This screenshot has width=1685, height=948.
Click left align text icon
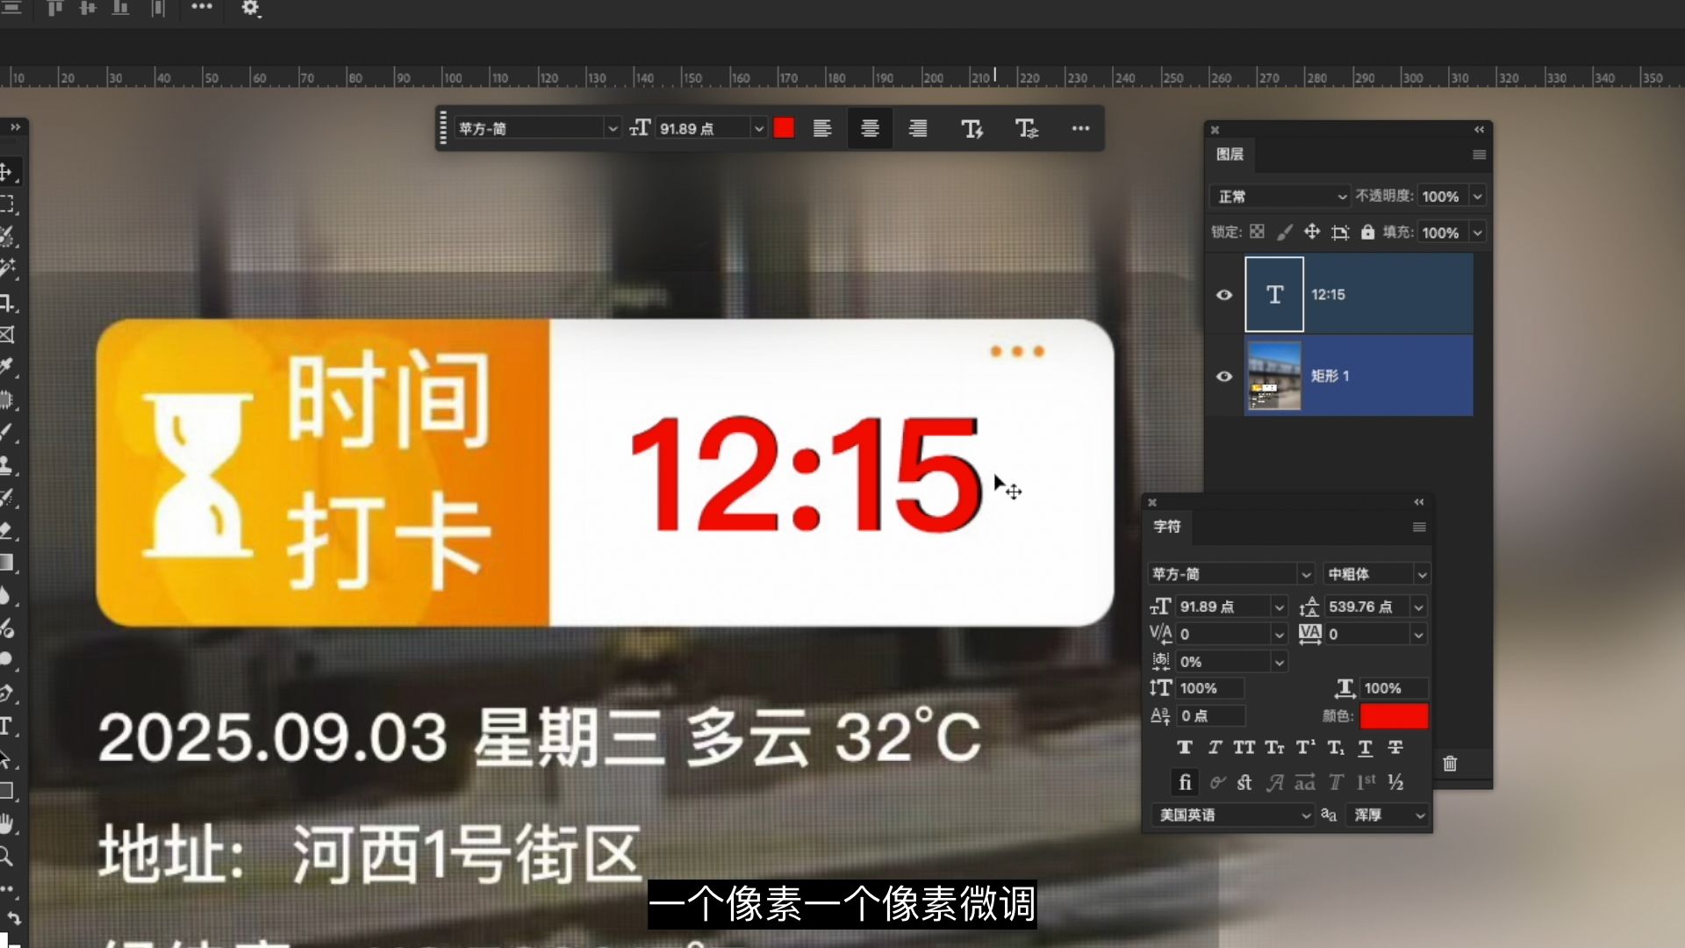pos(822,129)
